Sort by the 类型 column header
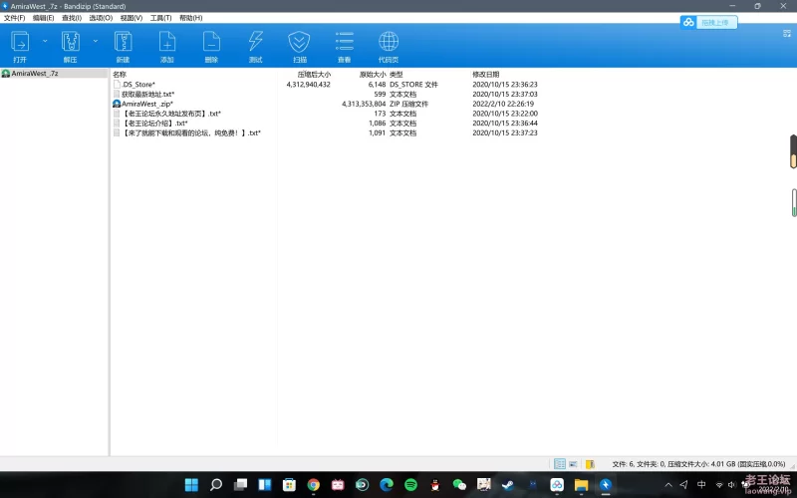The width and height of the screenshot is (797, 498). [396, 74]
